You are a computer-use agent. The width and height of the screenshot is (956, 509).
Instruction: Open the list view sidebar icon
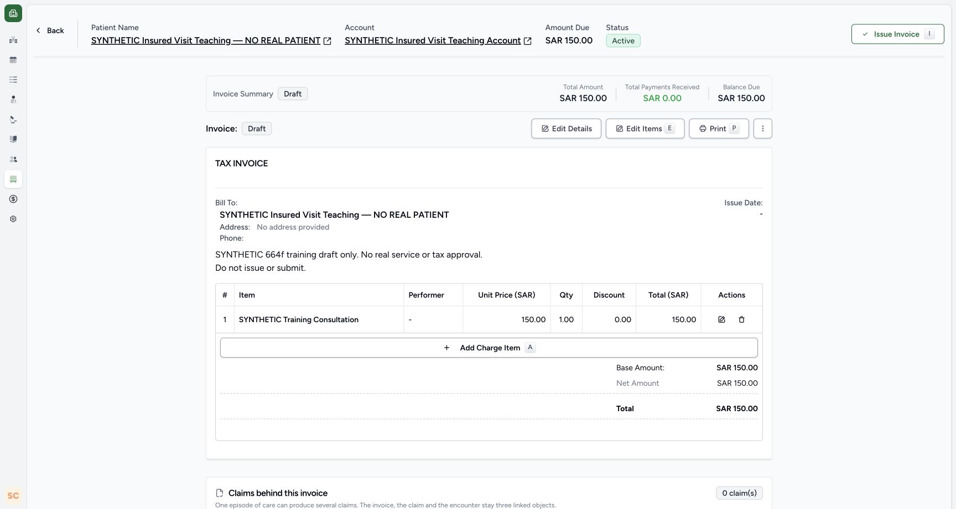[13, 80]
